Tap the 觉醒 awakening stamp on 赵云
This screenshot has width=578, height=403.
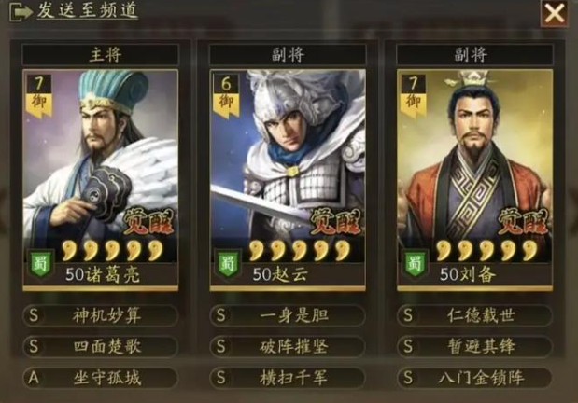tap(335, 222)
